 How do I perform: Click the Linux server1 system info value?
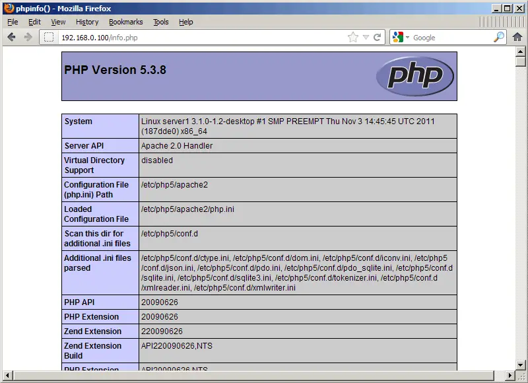[x=288, y=126]
